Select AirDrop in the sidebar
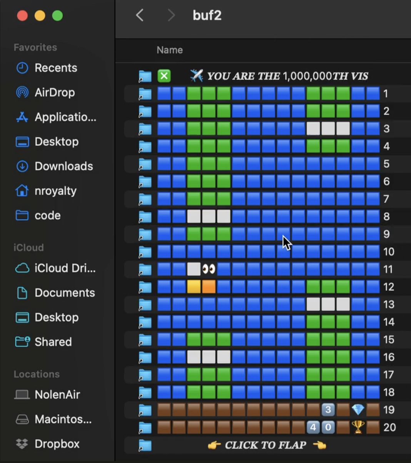Screen dimensions: 411x463 [54, 92]
